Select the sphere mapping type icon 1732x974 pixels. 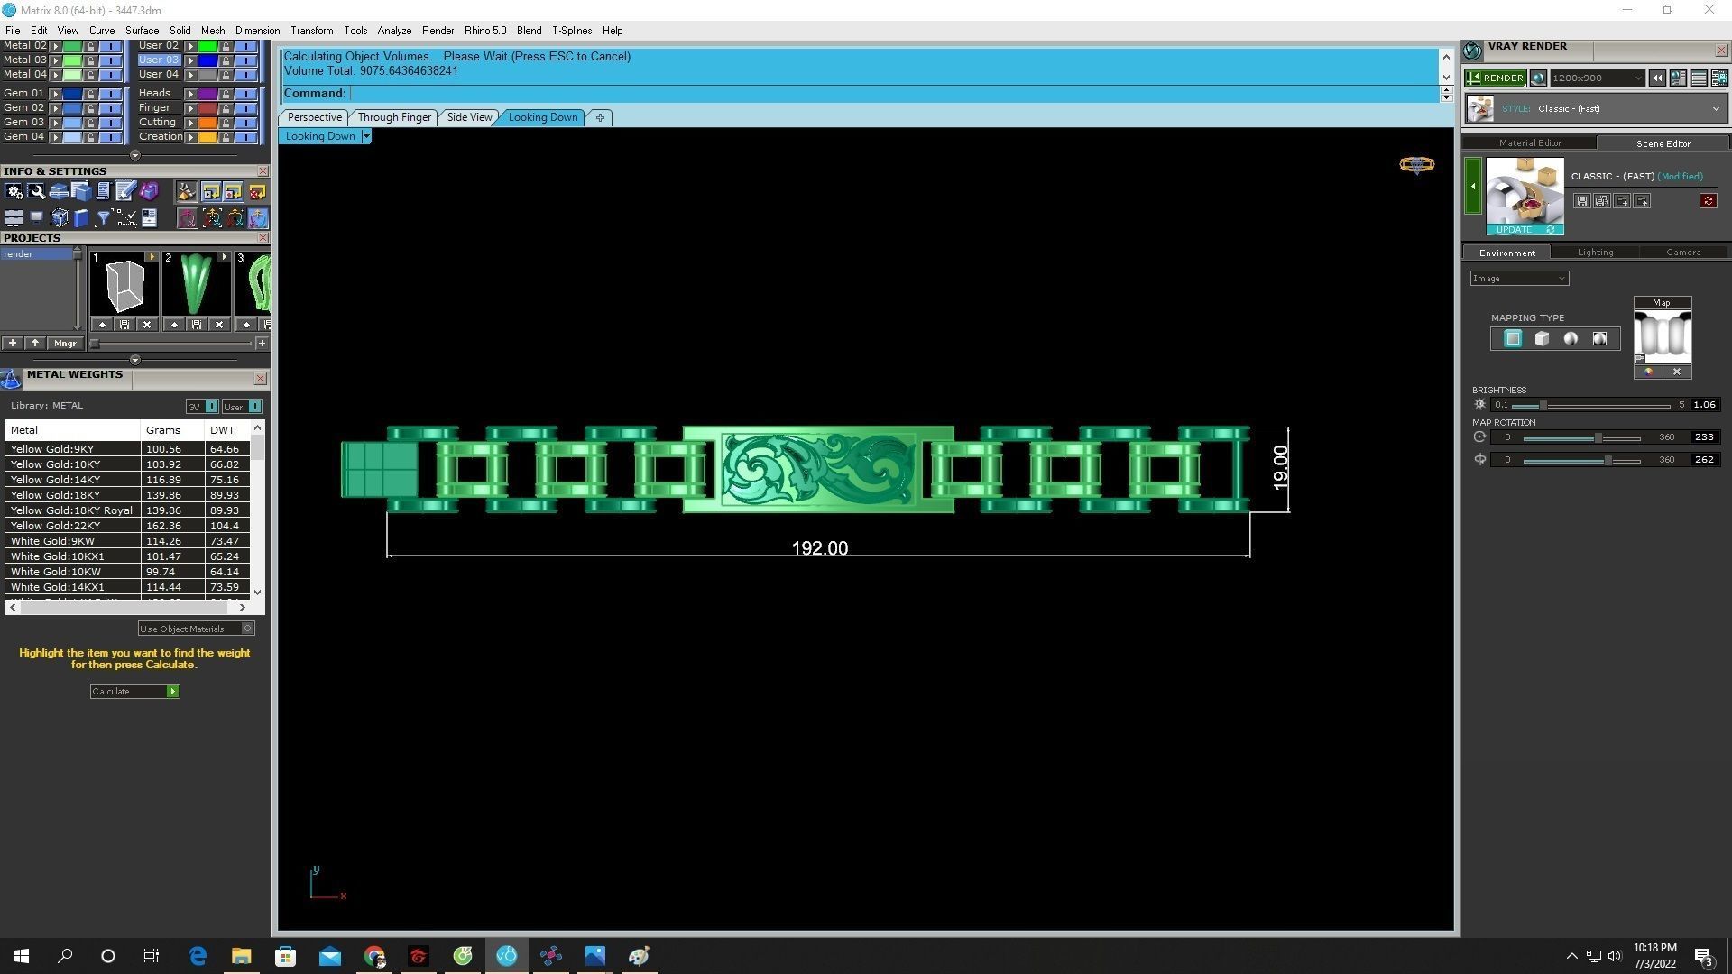point(1571,339)
